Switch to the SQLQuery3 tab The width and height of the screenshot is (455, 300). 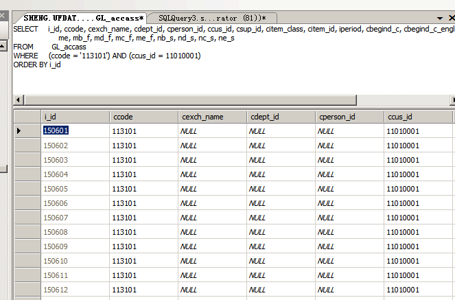(213, 18)
